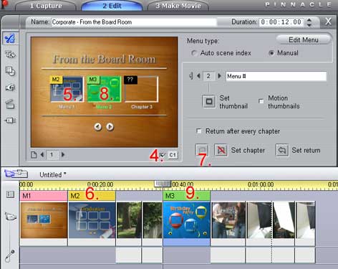This screenshot has height=269, width=338.
Task: Select the green trees video clip
Action: [x=129, y=220]
